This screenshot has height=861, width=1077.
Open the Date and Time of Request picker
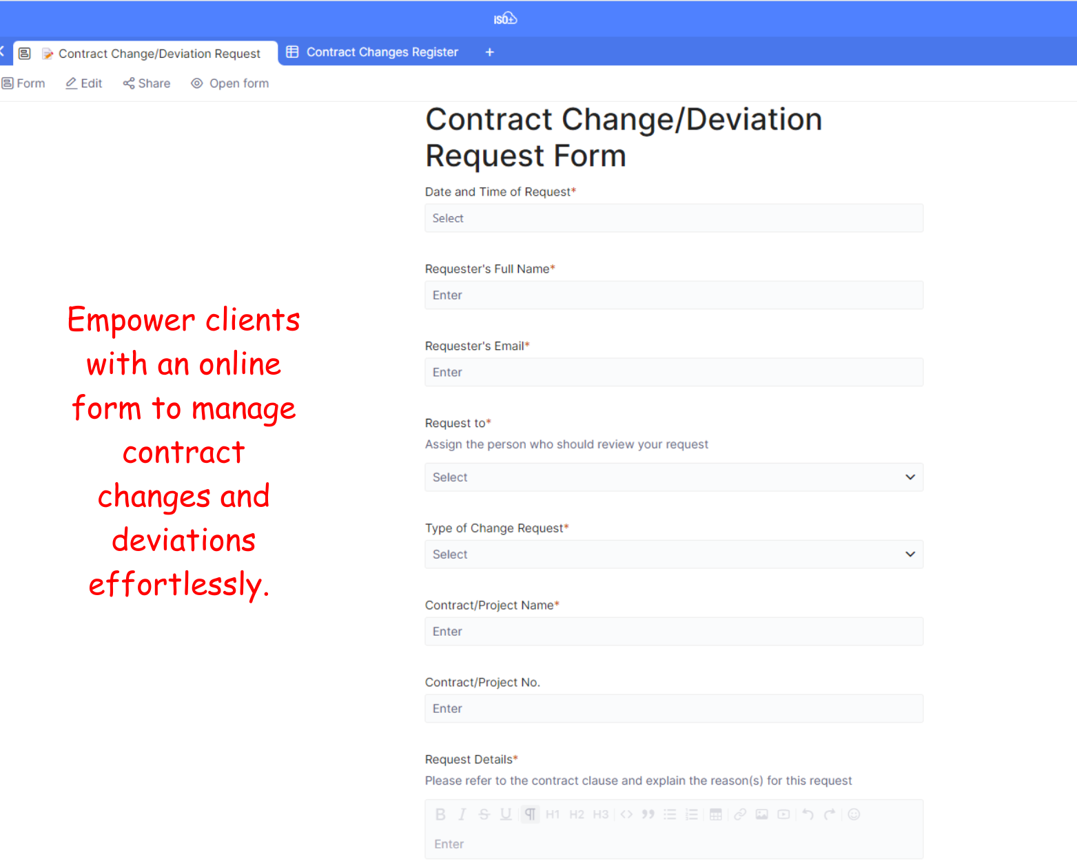pyautogui.click(x=673, y=218)
